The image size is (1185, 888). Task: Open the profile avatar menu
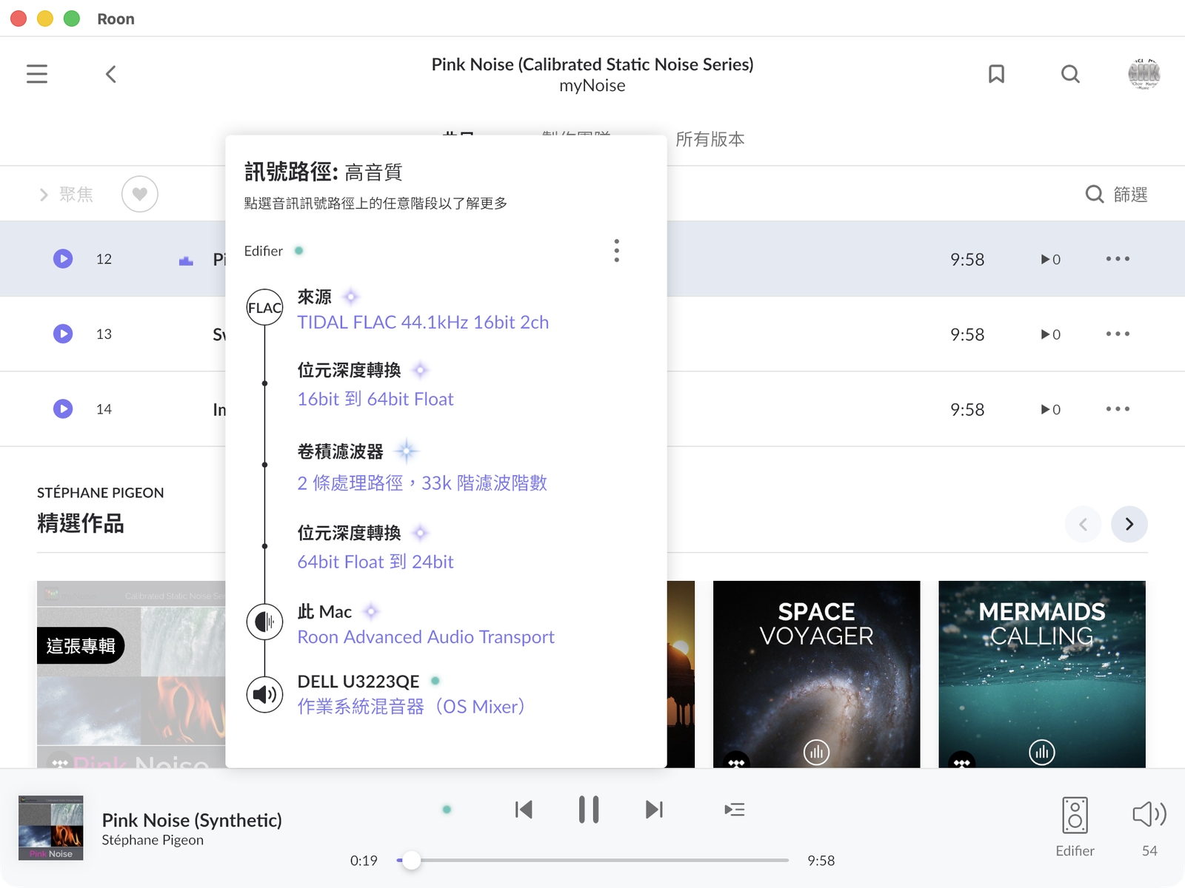pos(1144,74)
